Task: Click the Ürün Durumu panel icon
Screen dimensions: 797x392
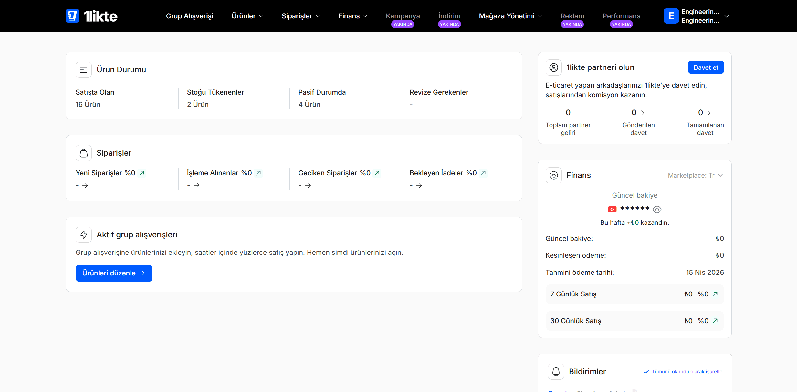Action: click(83, 69)
